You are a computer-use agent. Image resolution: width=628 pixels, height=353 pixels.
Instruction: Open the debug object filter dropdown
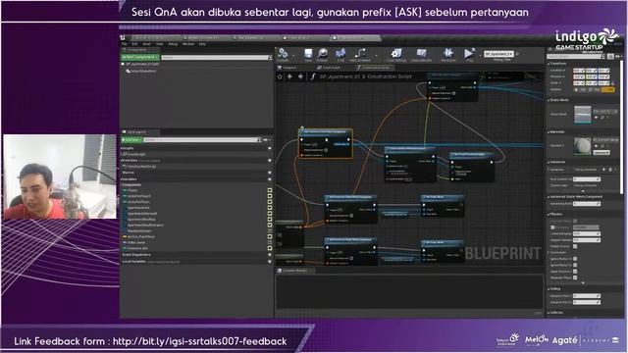pos(498,54)
